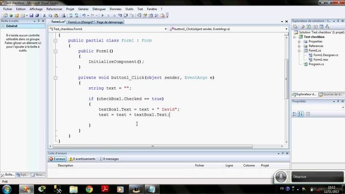Open the undo history dropdown arrow
The height and width of the screenshot is (194, 345).
(x=88, y=16)
